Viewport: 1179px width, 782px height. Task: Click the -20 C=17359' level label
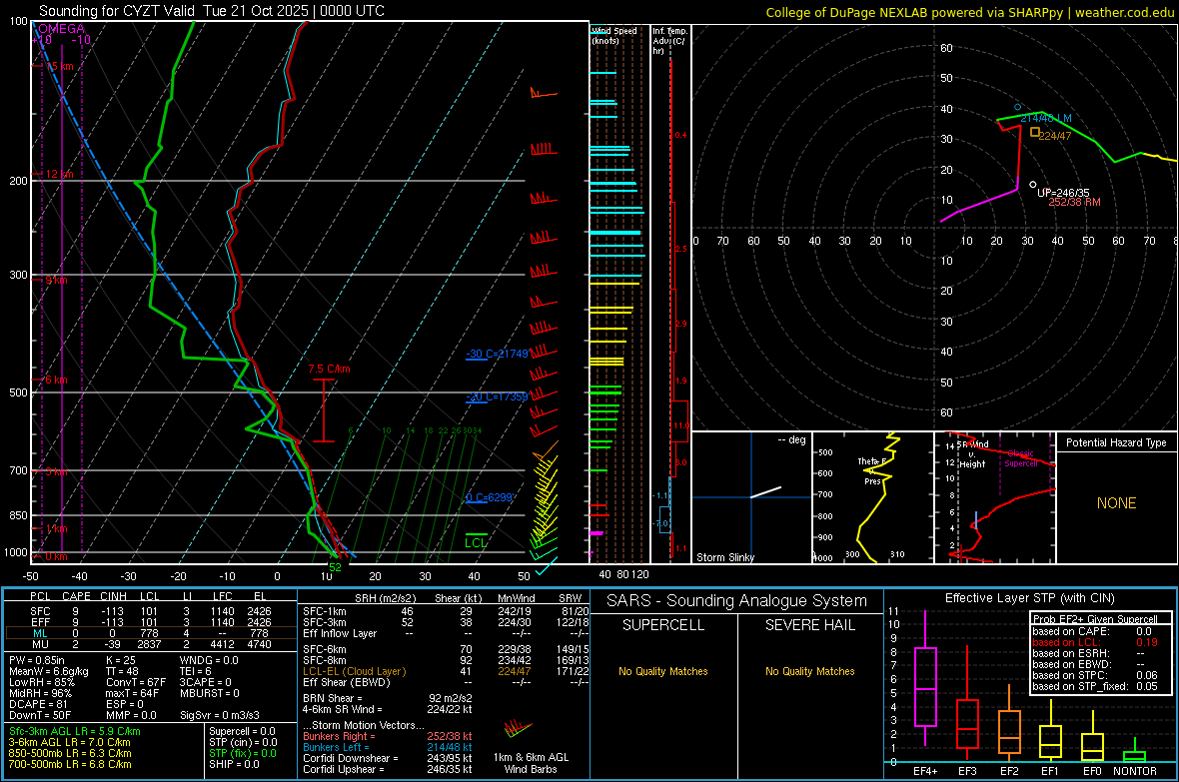pyautogui.click(x=497, y=396)
